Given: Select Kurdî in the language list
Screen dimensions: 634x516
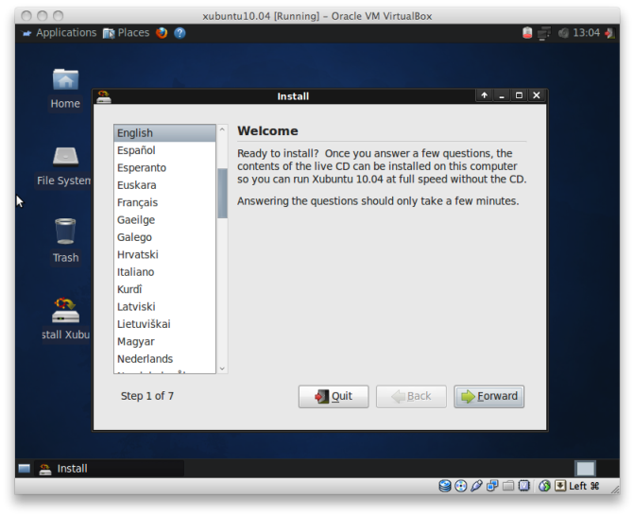Looking at the screenshot, I should point(164,289).
